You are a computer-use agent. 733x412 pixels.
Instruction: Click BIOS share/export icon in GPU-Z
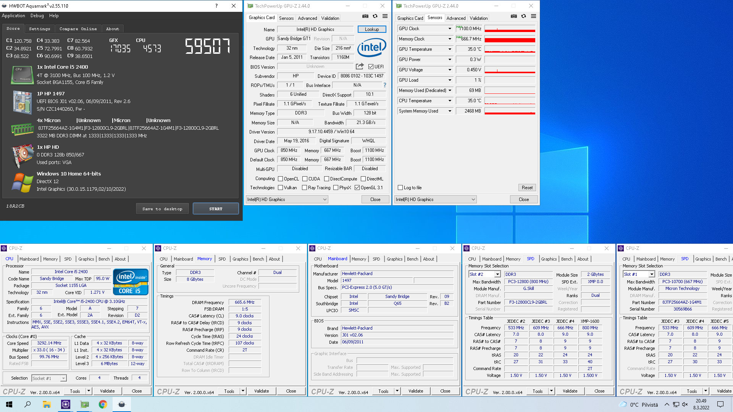360,66
